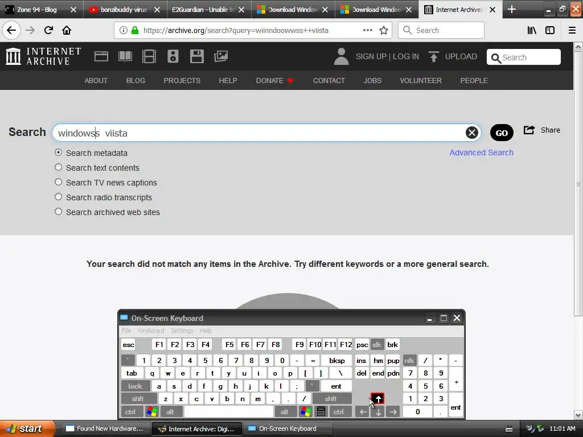The image size is (583, 437).
Task: Click the spacebar on On-Screen Keyboard
Action: click(229, 412)
